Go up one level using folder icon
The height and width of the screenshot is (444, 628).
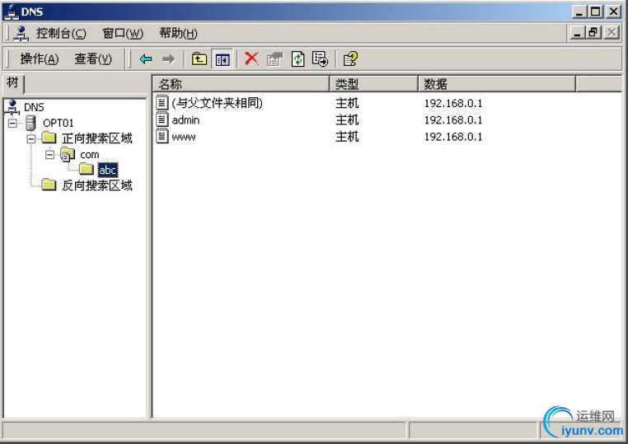pos(199,59)
